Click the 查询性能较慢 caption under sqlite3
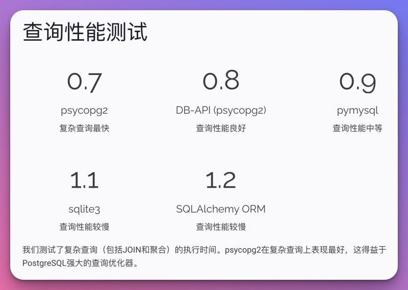The height and width of the screenshot is (290, 408). (84, 227)
